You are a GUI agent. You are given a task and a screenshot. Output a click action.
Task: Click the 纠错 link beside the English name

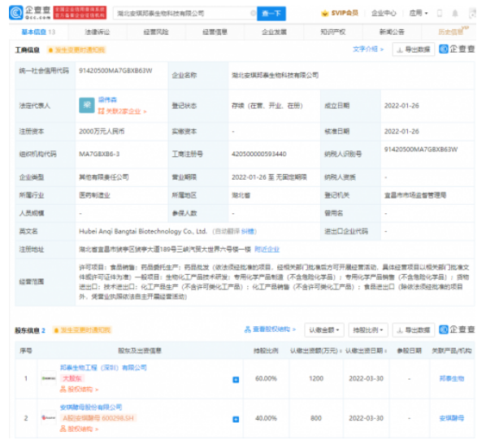pyautogui.click(x=247, y=231)
